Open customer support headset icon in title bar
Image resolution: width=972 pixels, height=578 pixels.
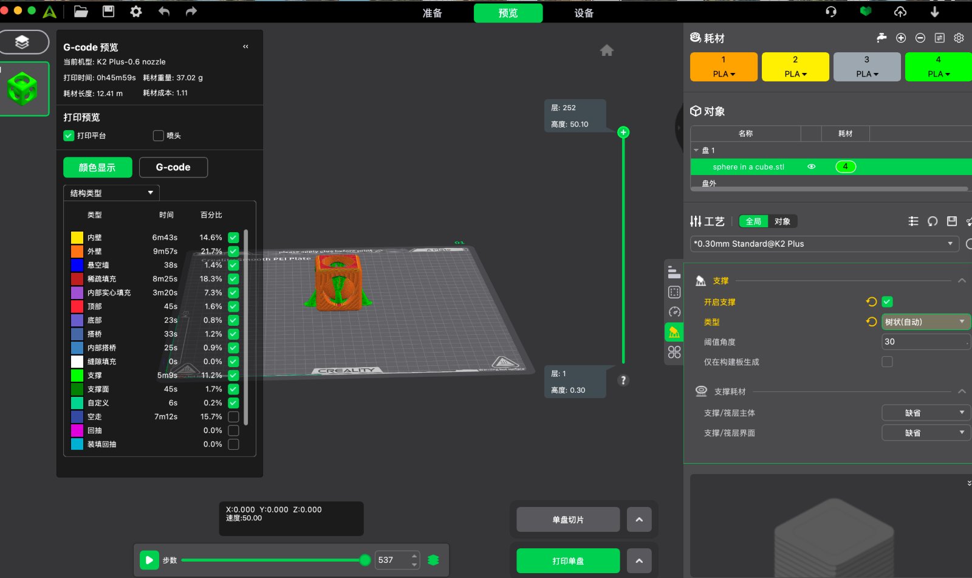pyautogui.click(x=831, y=12)
